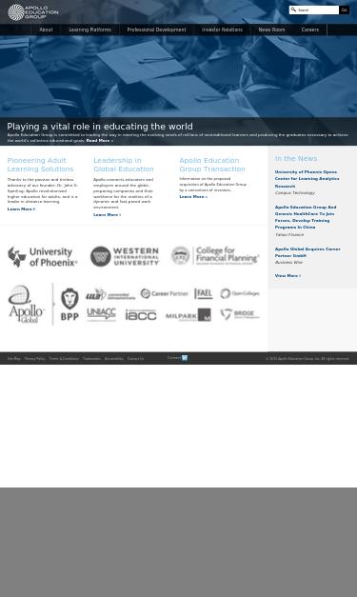Click the Pioneering Adult Learning Solutions heading
The width and height of the screenshot is (357, 597).
point(40,165)
